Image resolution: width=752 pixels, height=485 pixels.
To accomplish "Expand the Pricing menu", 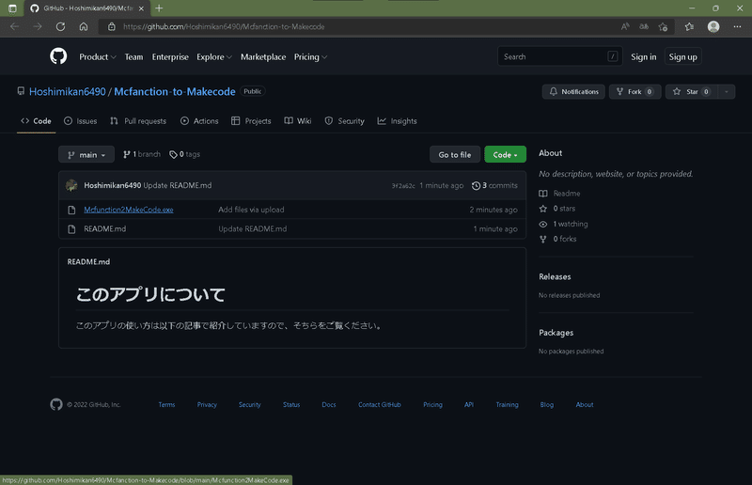I will tap(310, 56).
